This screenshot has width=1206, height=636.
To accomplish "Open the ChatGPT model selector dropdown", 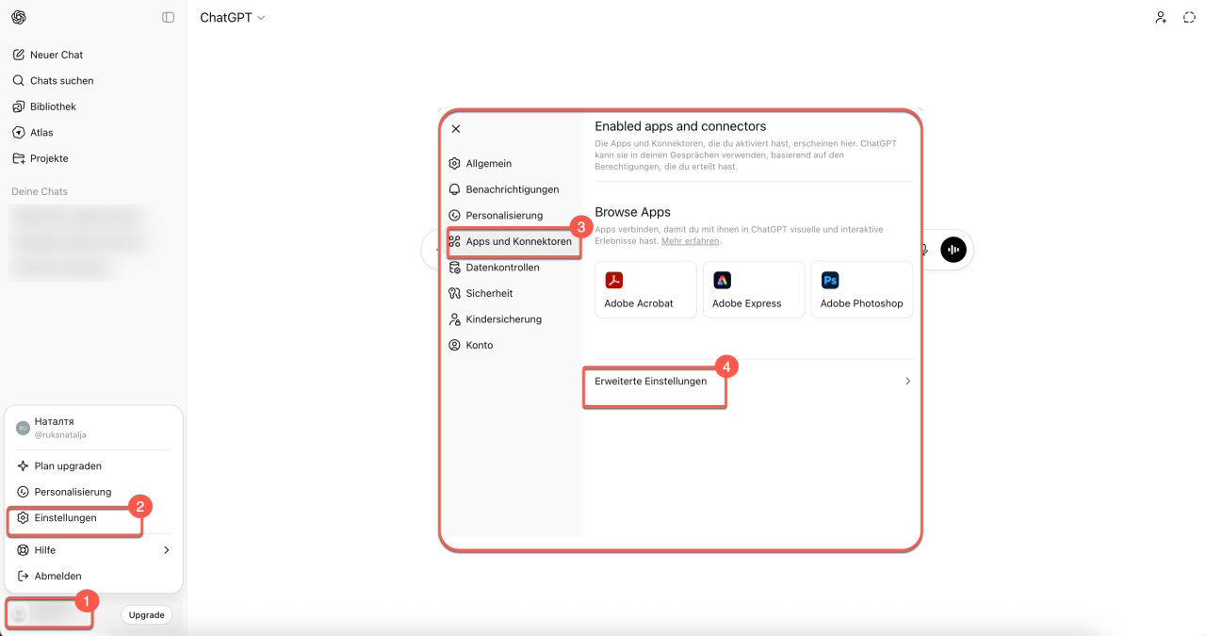I will tap(233, 17).
